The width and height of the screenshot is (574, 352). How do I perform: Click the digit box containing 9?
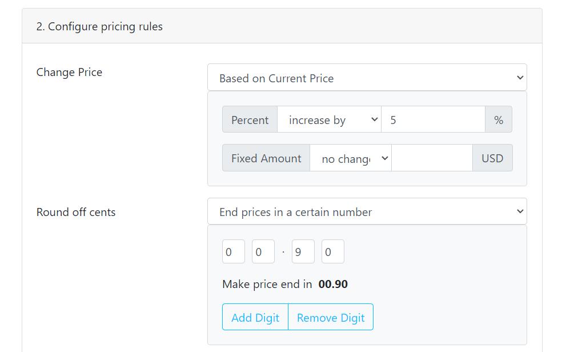(x=303, y=252)
